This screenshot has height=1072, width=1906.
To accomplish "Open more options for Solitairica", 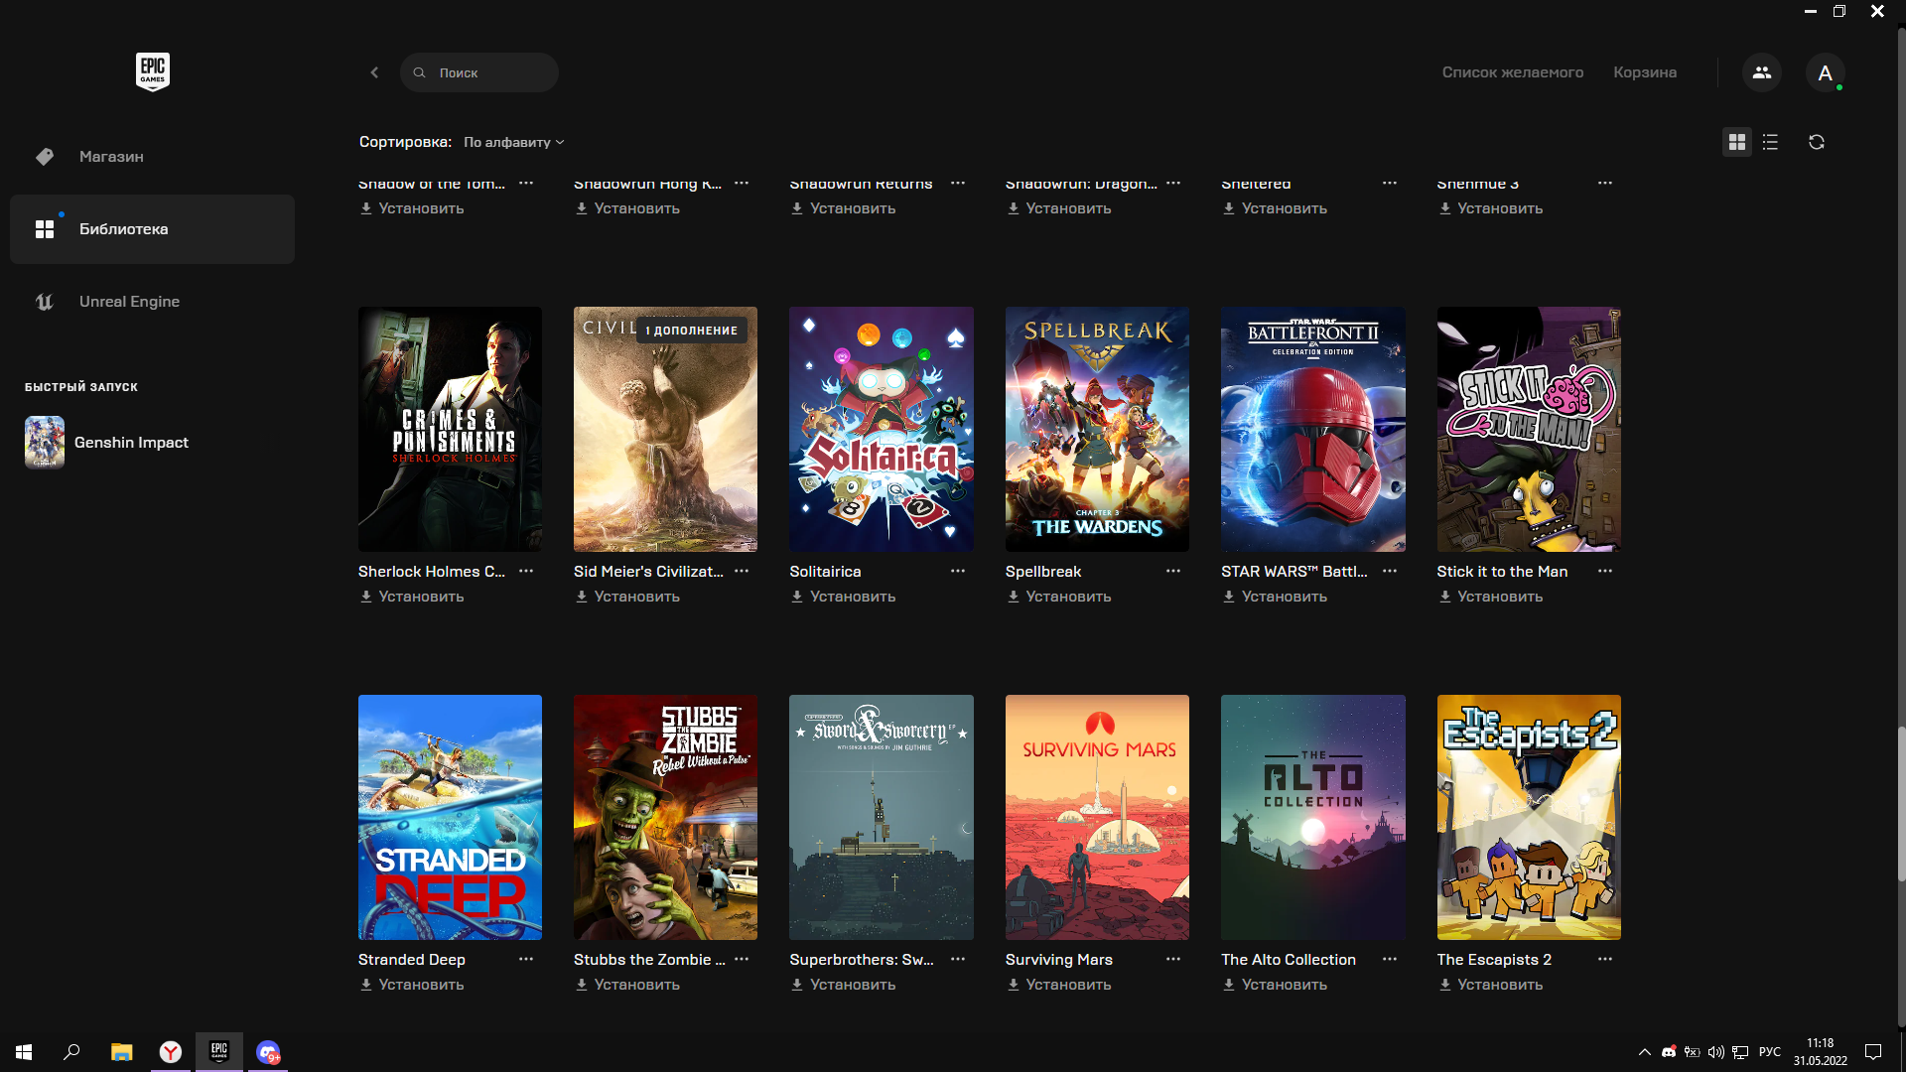I will click(958, 571).
